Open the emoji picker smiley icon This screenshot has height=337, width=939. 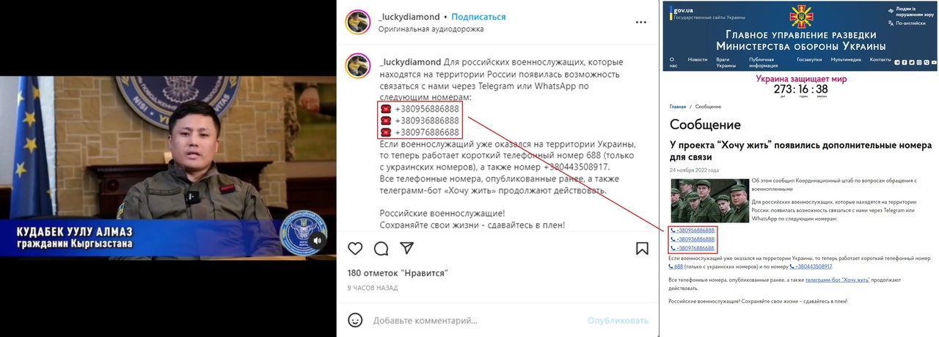tap(355, 320)
